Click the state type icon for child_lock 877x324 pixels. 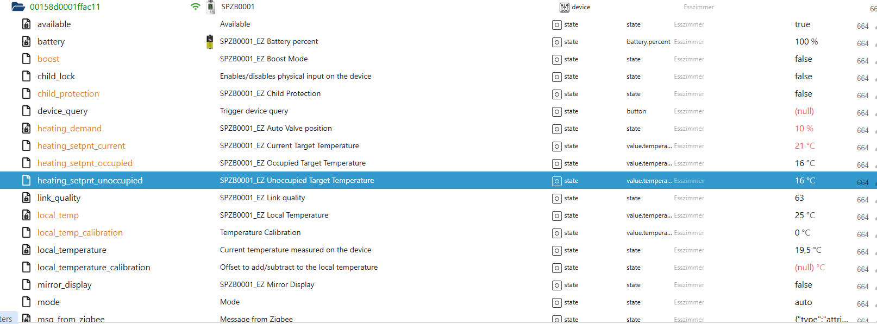click(557, 77)
